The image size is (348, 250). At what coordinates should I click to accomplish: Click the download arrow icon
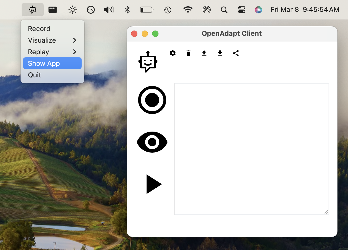coord(220,53)
